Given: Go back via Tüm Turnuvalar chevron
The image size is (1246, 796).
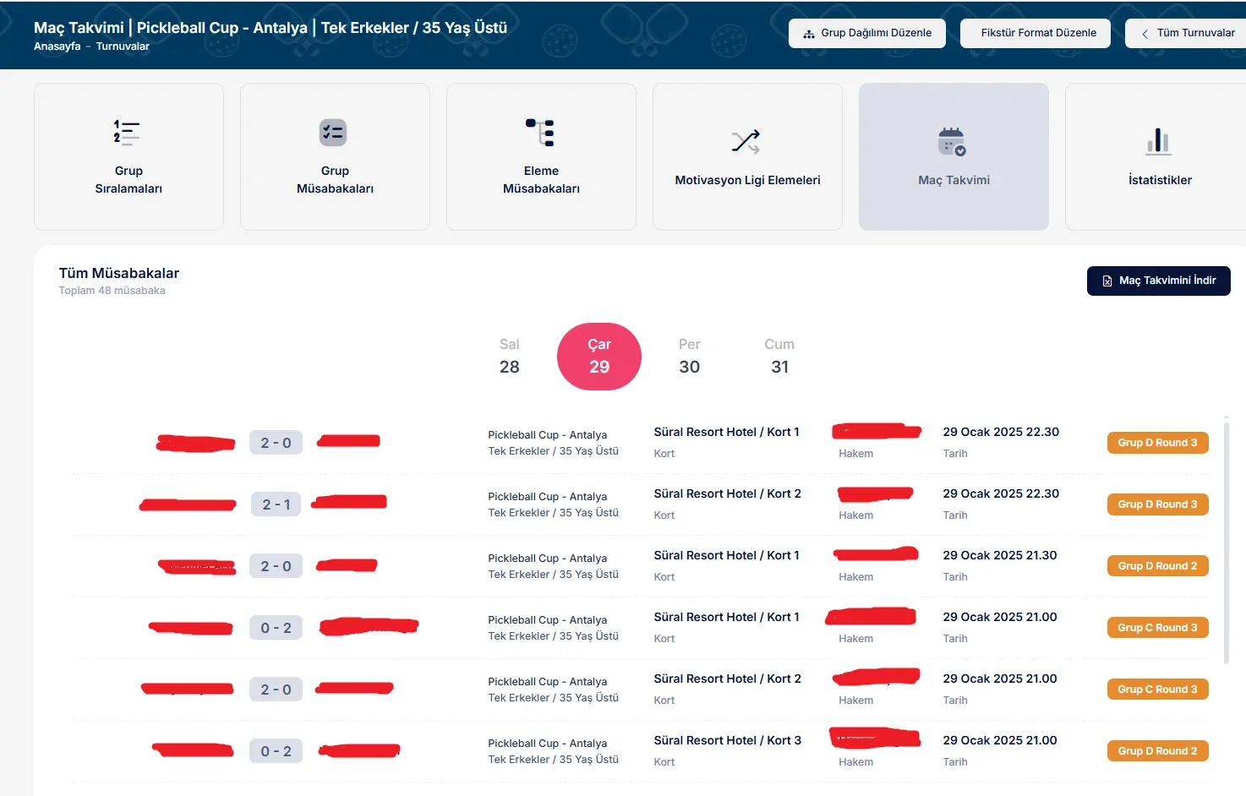Looking at the screenshot, I should (x=1145, y=34).
